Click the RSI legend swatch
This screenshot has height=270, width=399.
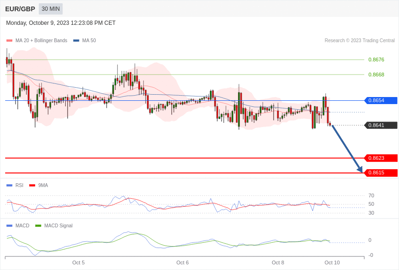click(9, 186)
